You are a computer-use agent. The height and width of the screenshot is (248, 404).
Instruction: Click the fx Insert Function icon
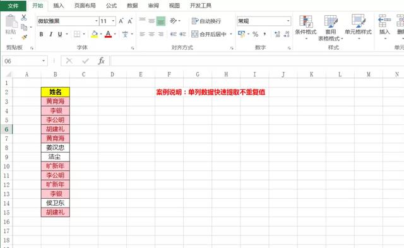101,61
